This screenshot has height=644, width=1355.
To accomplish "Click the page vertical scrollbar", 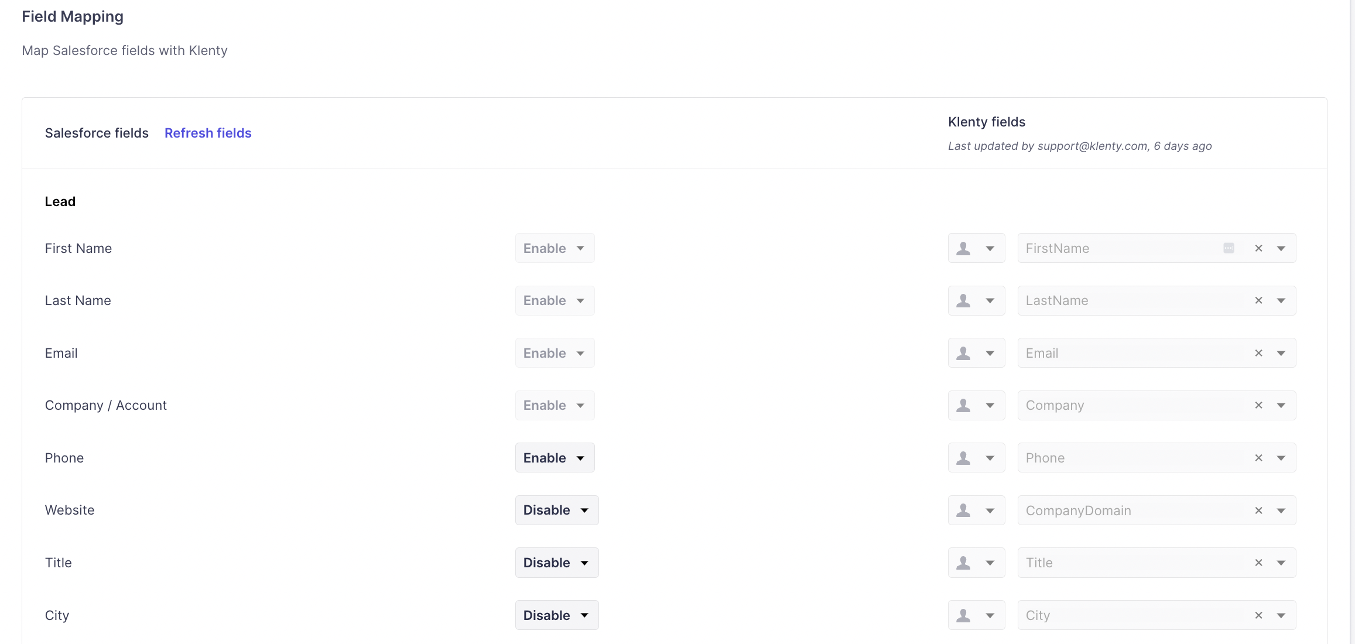I will click(1352, 322).
